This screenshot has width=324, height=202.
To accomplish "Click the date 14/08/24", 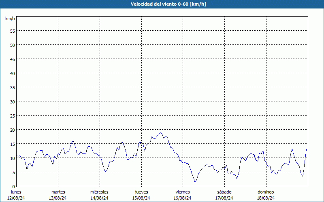I will (99, 198).
